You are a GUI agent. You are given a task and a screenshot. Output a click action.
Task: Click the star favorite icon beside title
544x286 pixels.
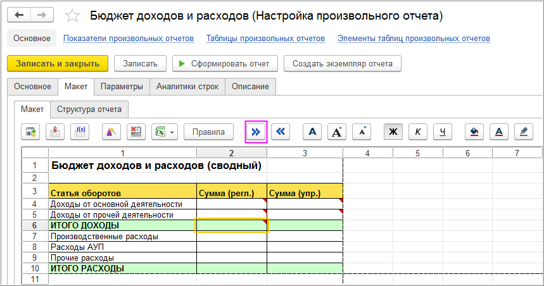pyautogui.click(x=73, y=15)
